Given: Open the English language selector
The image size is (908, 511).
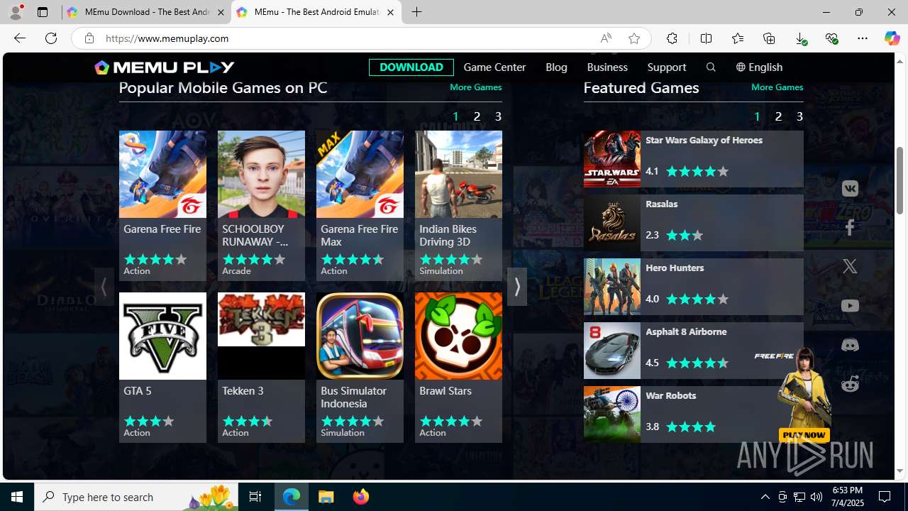Looking at the screenshot, I should pyautogui.click(x=759, y=67).
